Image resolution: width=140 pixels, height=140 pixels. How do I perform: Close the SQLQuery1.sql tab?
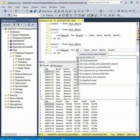82,20
